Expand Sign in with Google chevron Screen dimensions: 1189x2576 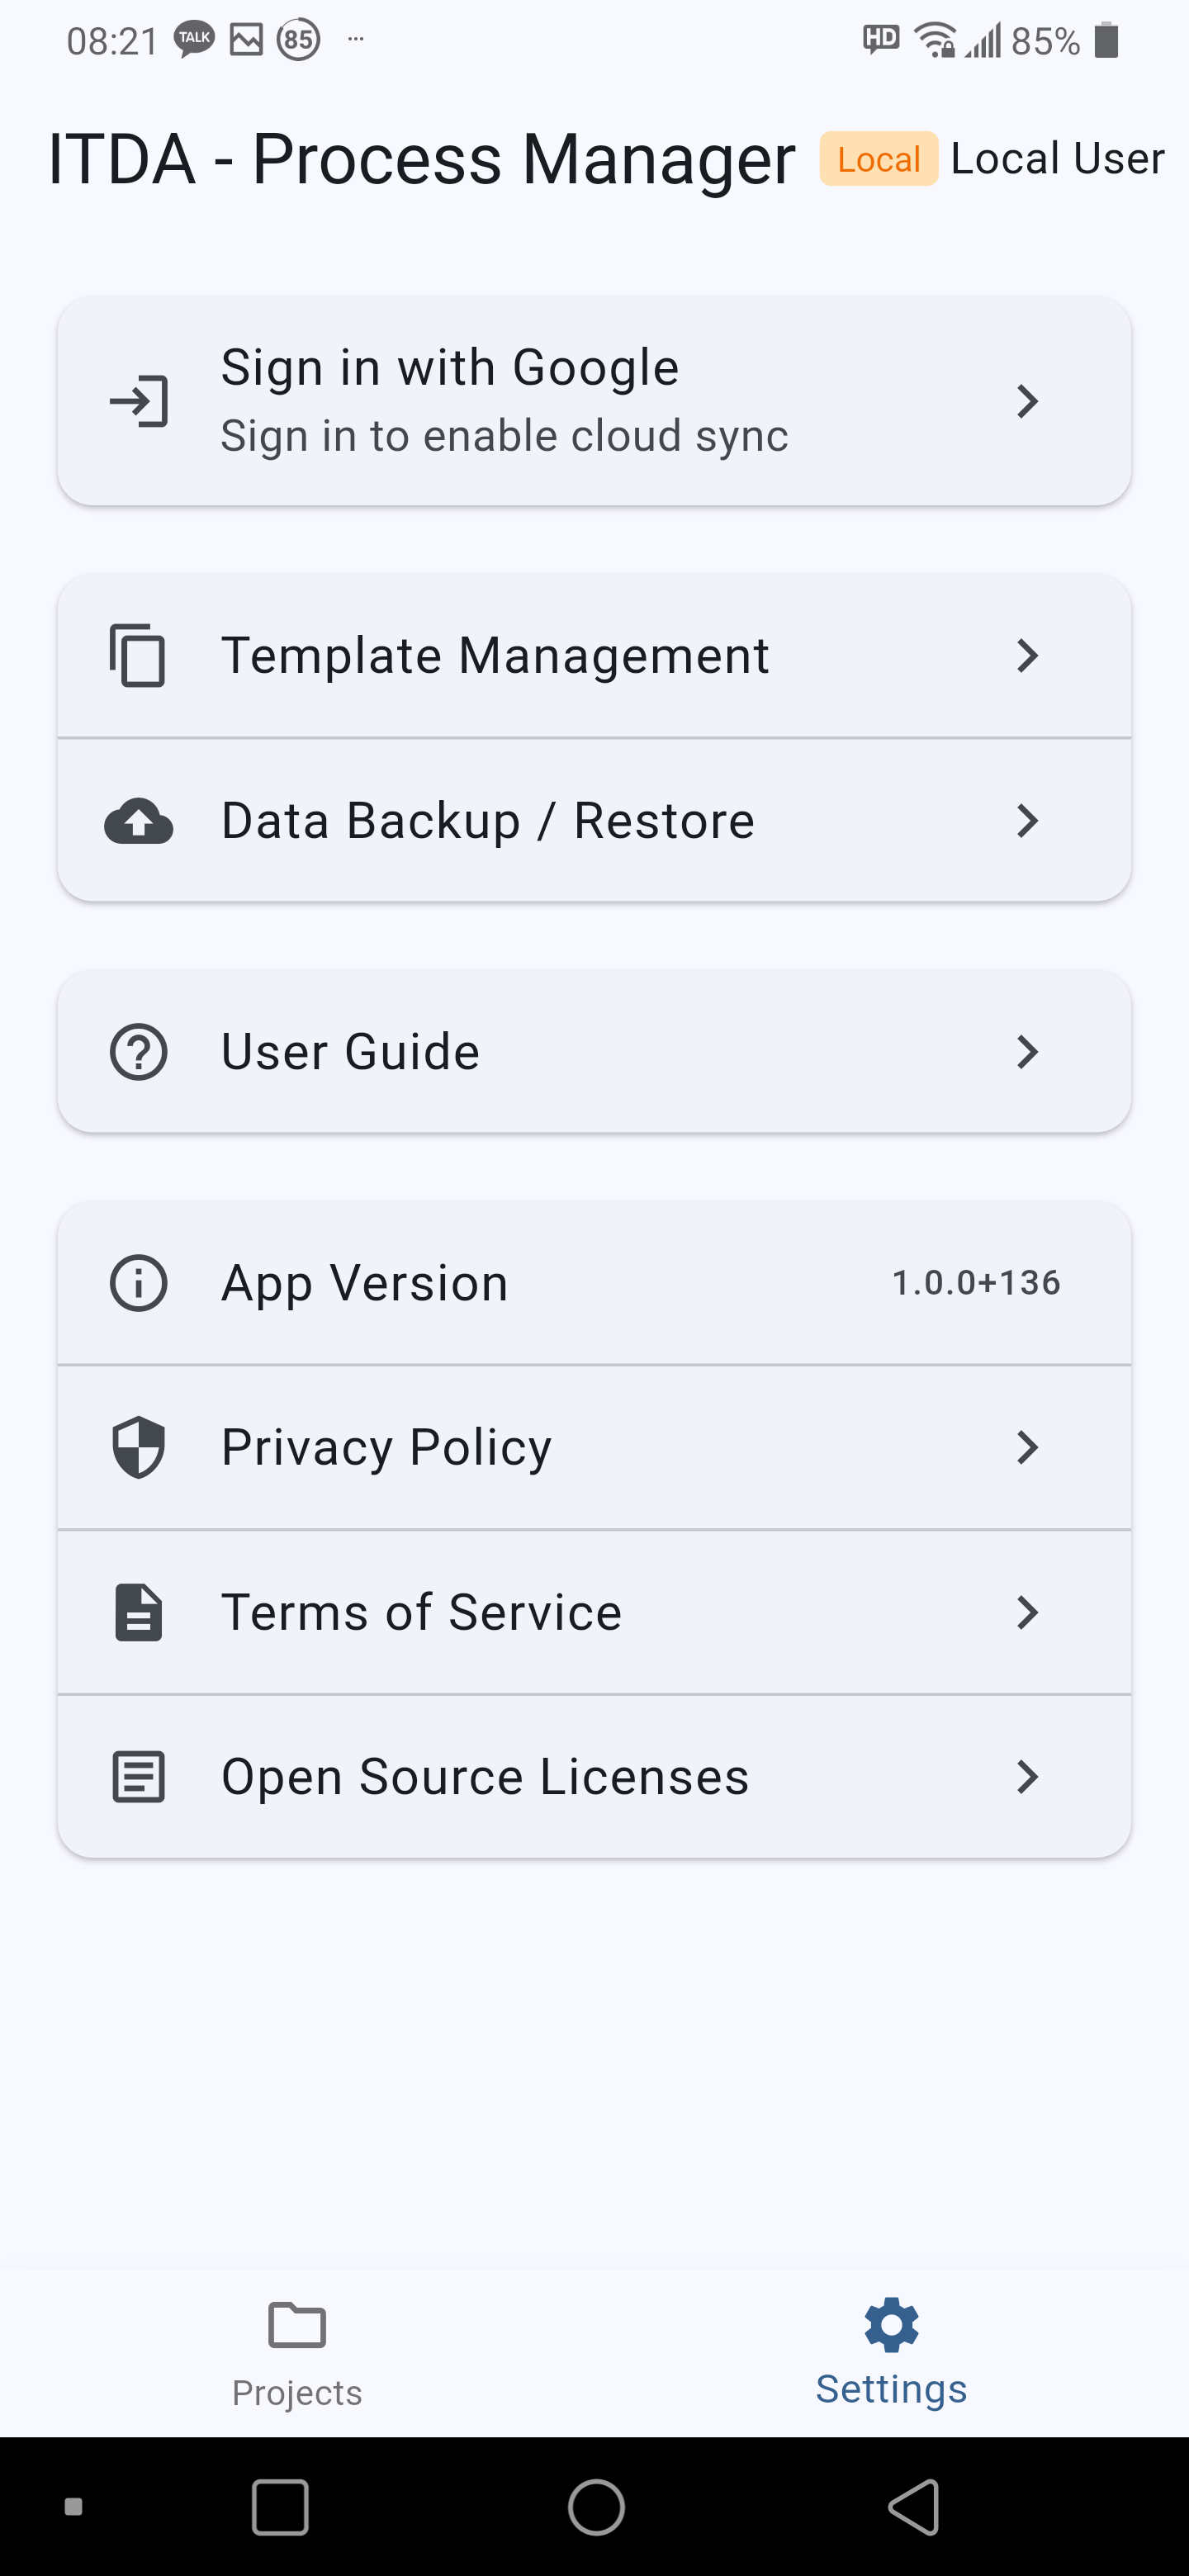[x=1027, y=401]
